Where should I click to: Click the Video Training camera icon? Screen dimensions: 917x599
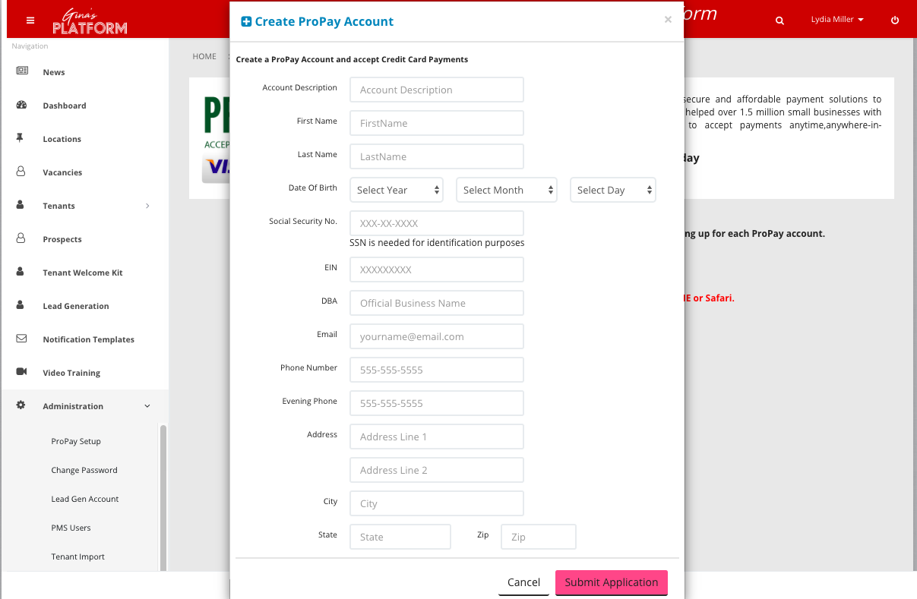click(21, 372)
